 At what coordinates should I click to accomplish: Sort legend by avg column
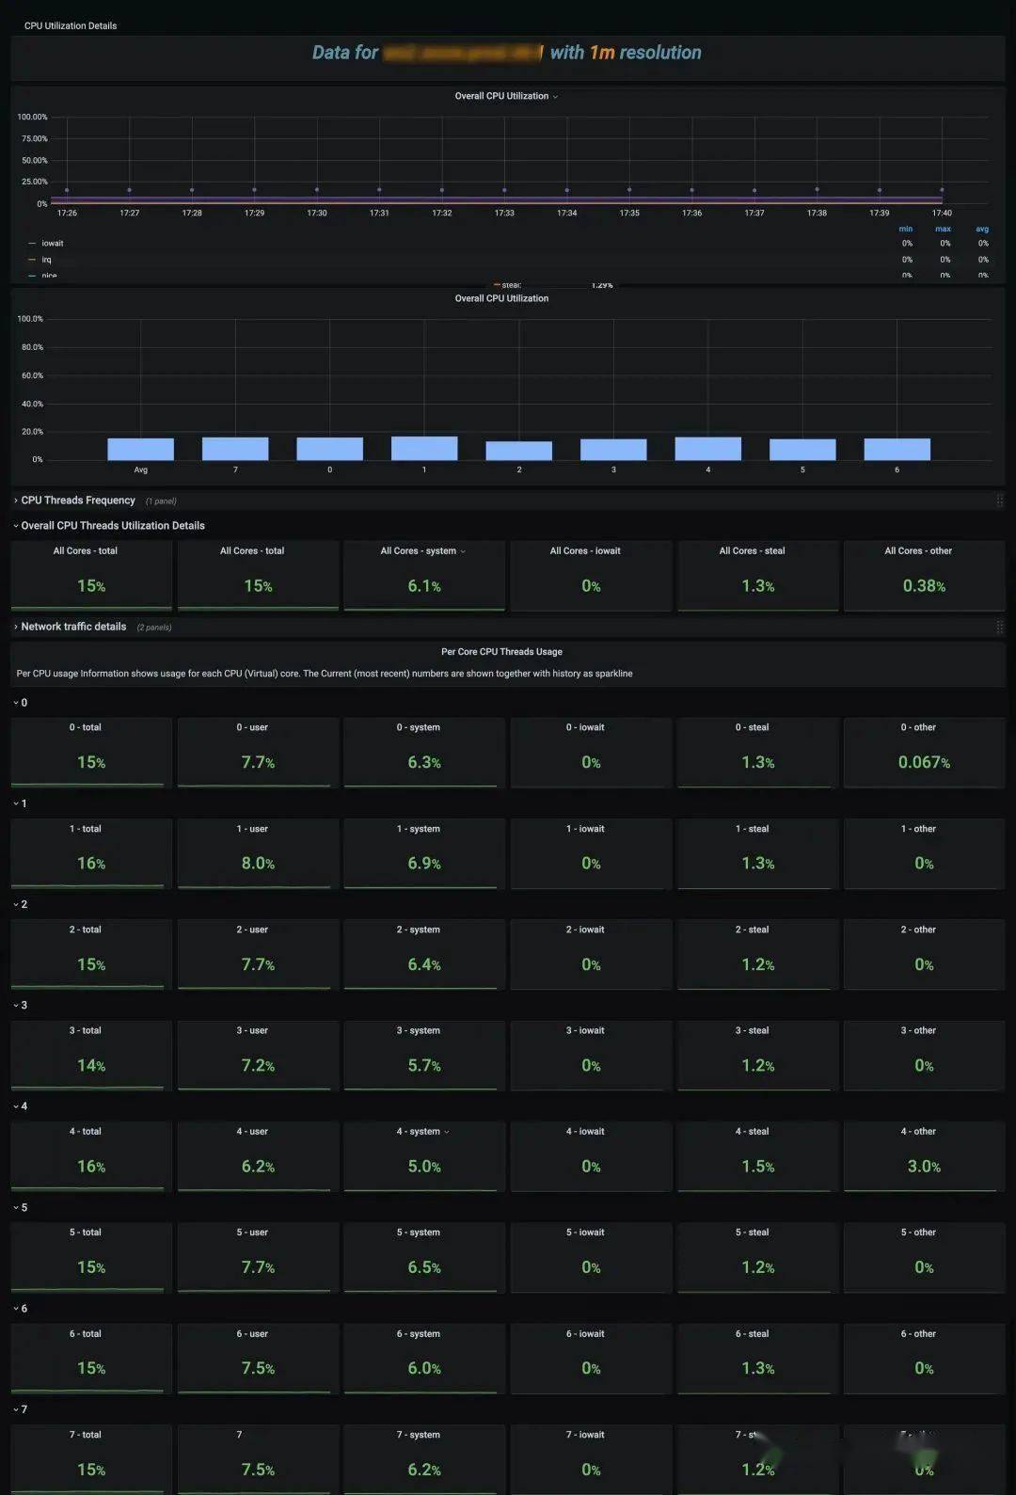[x=982, y=229]
